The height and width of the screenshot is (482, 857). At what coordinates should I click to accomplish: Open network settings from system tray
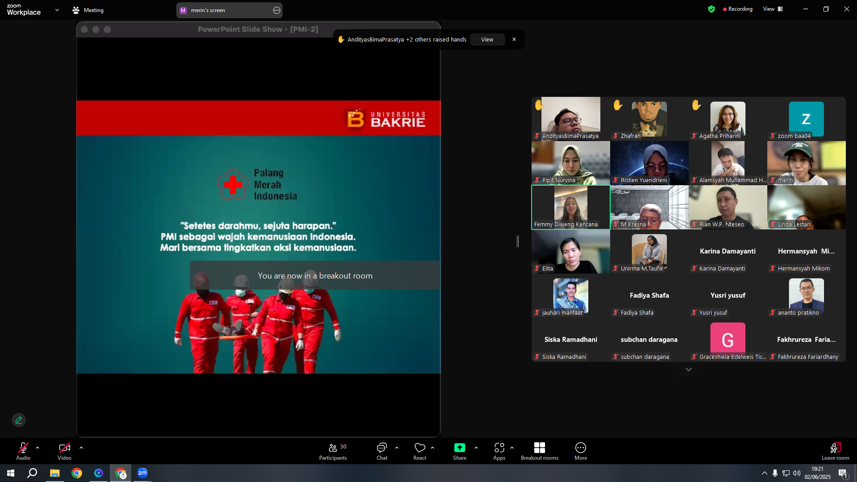[786, 473]
